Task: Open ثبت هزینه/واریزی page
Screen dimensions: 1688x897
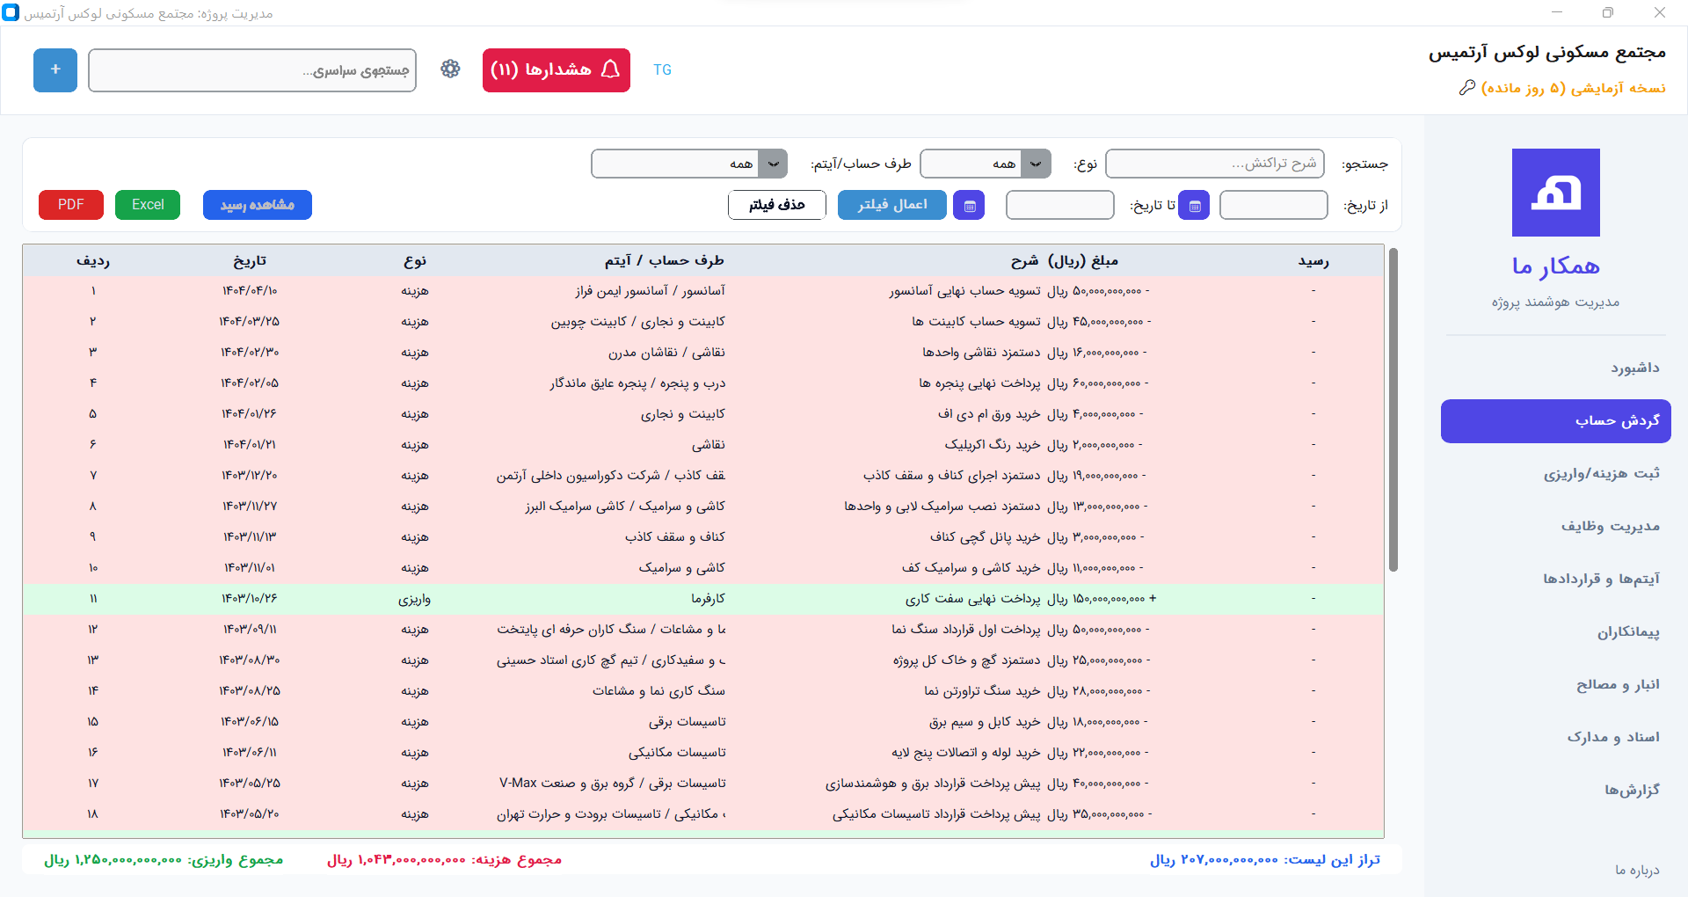Action: [1593, 473]
